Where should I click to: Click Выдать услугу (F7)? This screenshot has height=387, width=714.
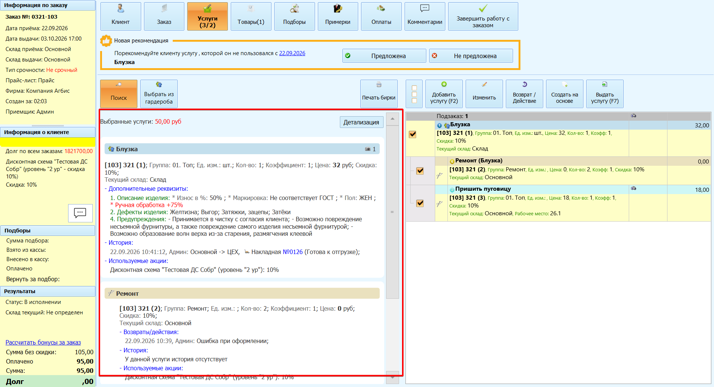tap(605, 94)
